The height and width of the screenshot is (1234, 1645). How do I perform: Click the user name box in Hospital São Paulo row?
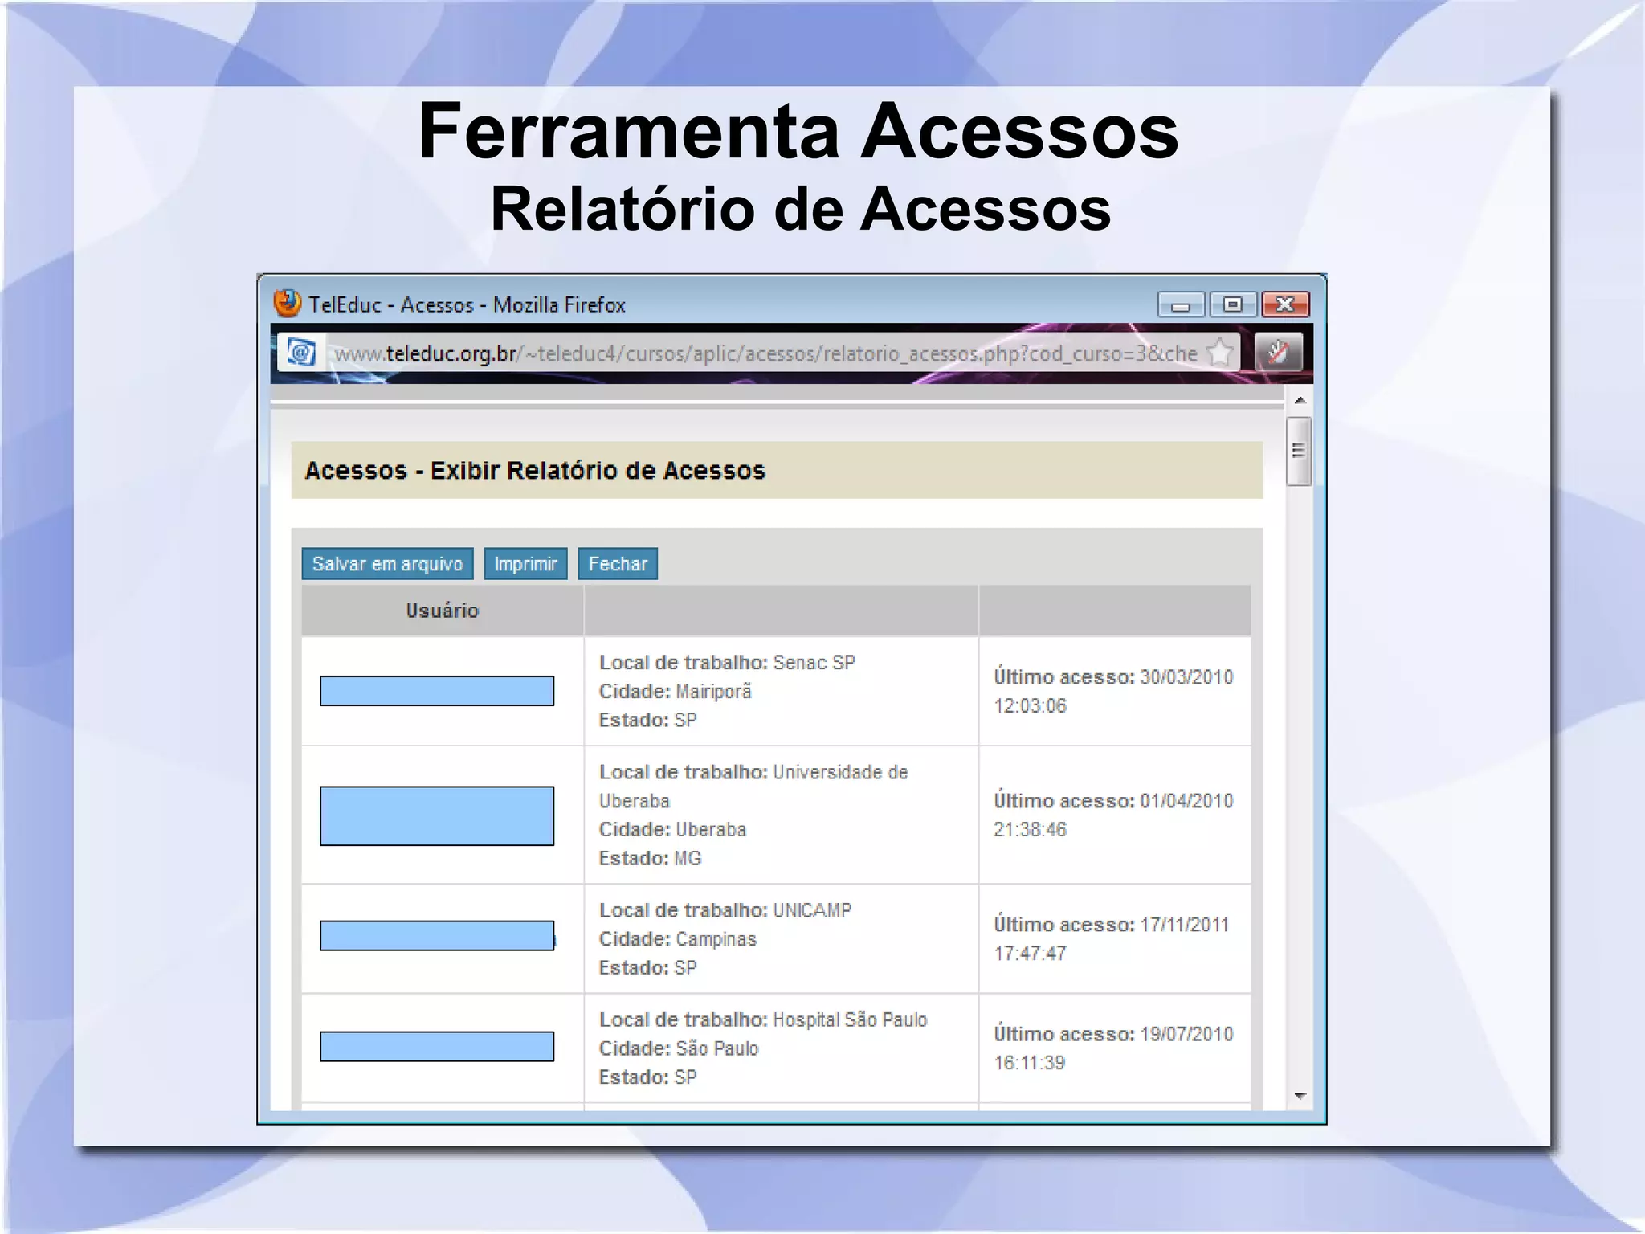[x=437, y=1046]
